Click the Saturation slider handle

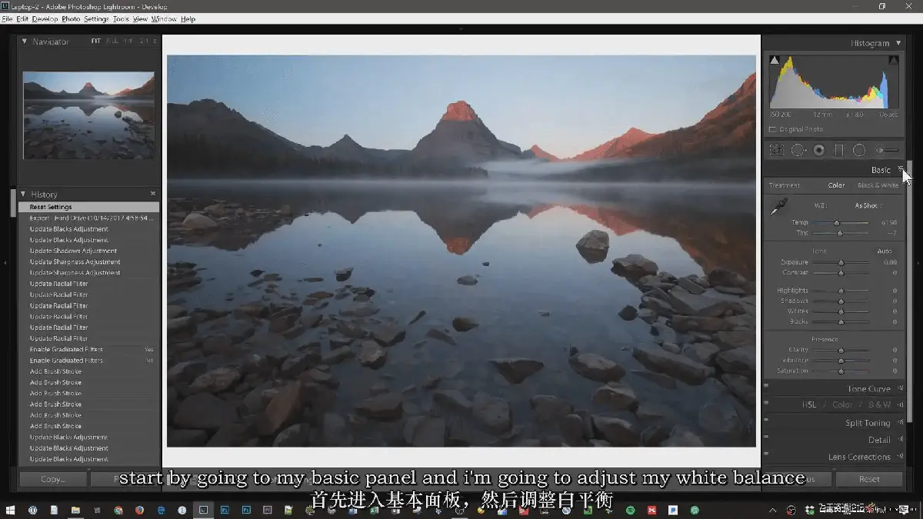click(x=841, y=371)
